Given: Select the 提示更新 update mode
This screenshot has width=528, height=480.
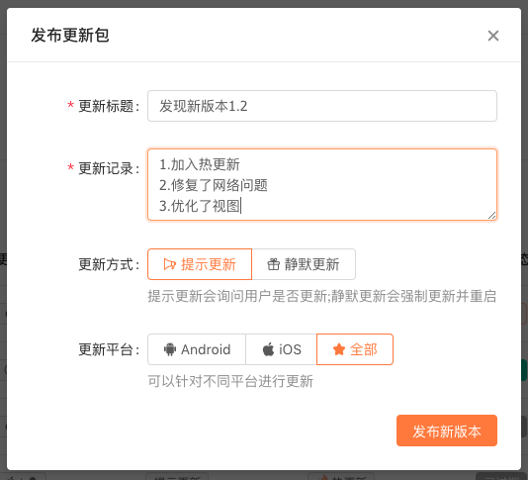Looking at the screenshot, I should (x=200, y=264).
